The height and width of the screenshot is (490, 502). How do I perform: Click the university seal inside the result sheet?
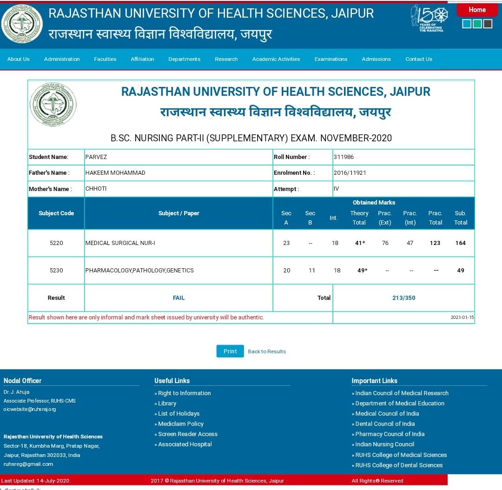[53, 104]
